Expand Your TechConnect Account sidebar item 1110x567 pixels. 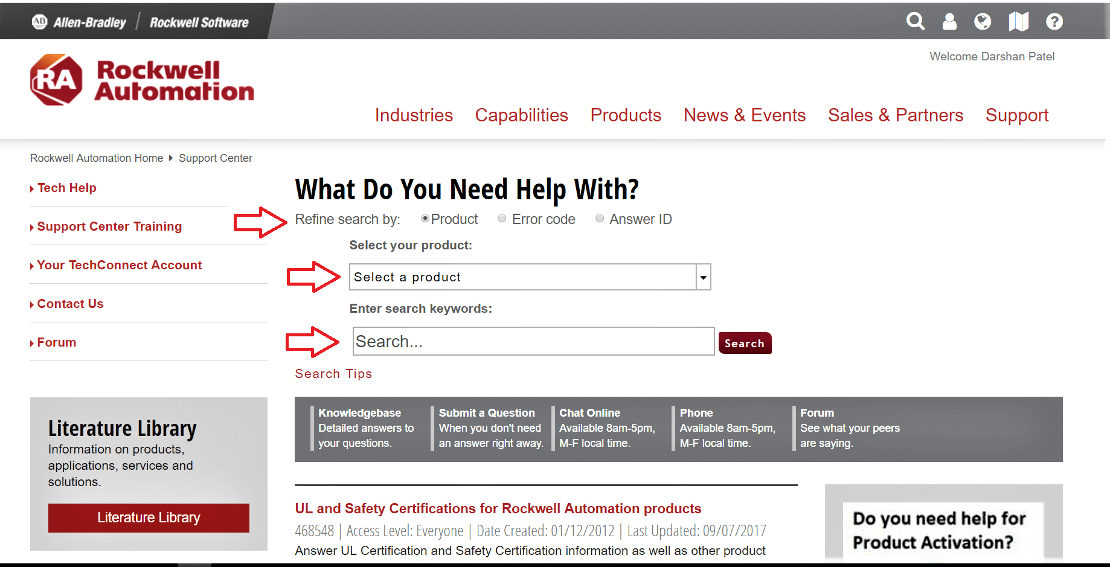[119, 265]
